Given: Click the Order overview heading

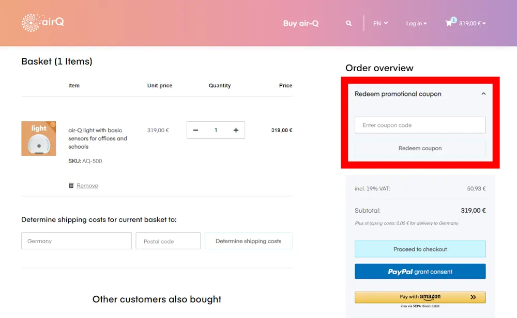Looking at the screenshot, I should 379,68.
